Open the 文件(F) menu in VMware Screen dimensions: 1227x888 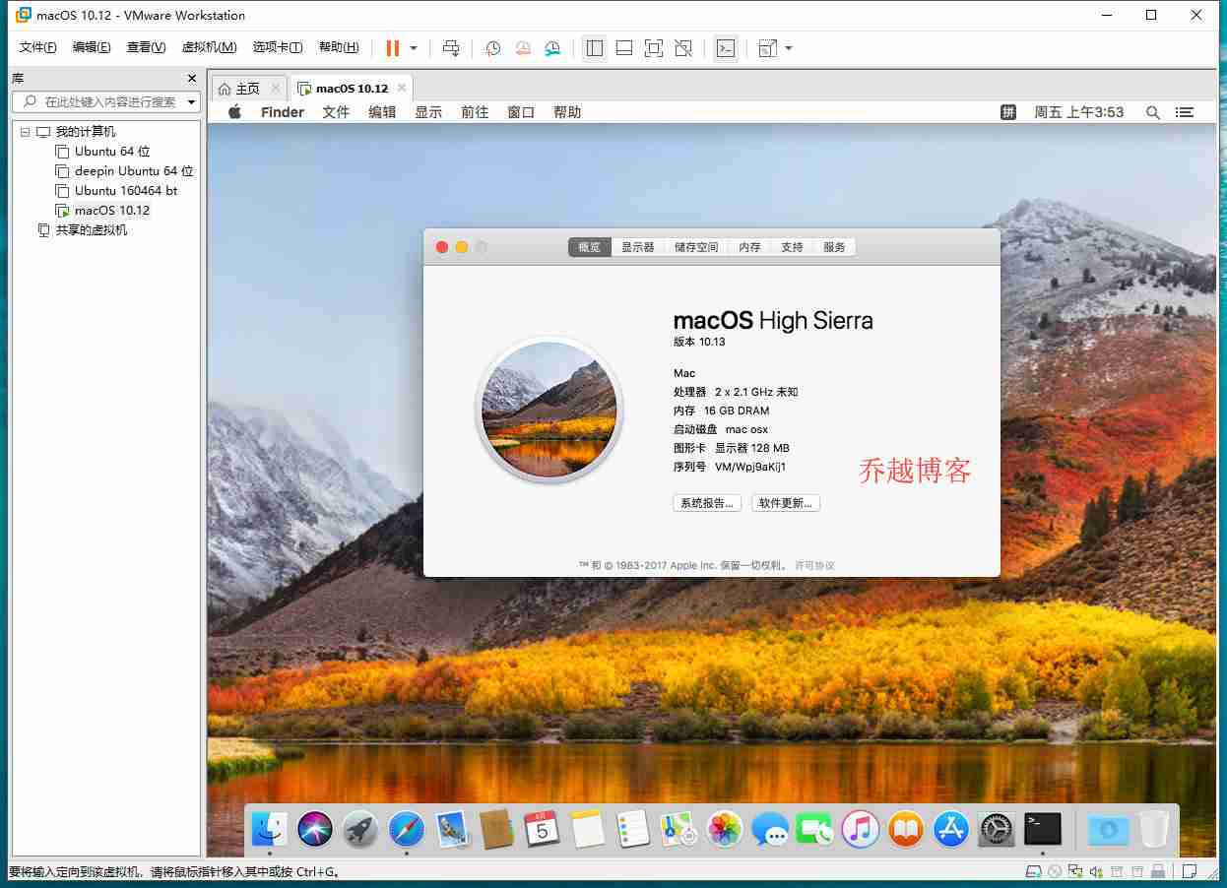coord(38,47)
